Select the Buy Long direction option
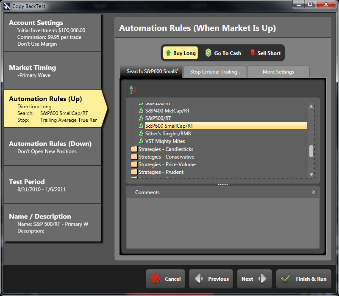The image size is (339, 296). click(x=180, y=53)
